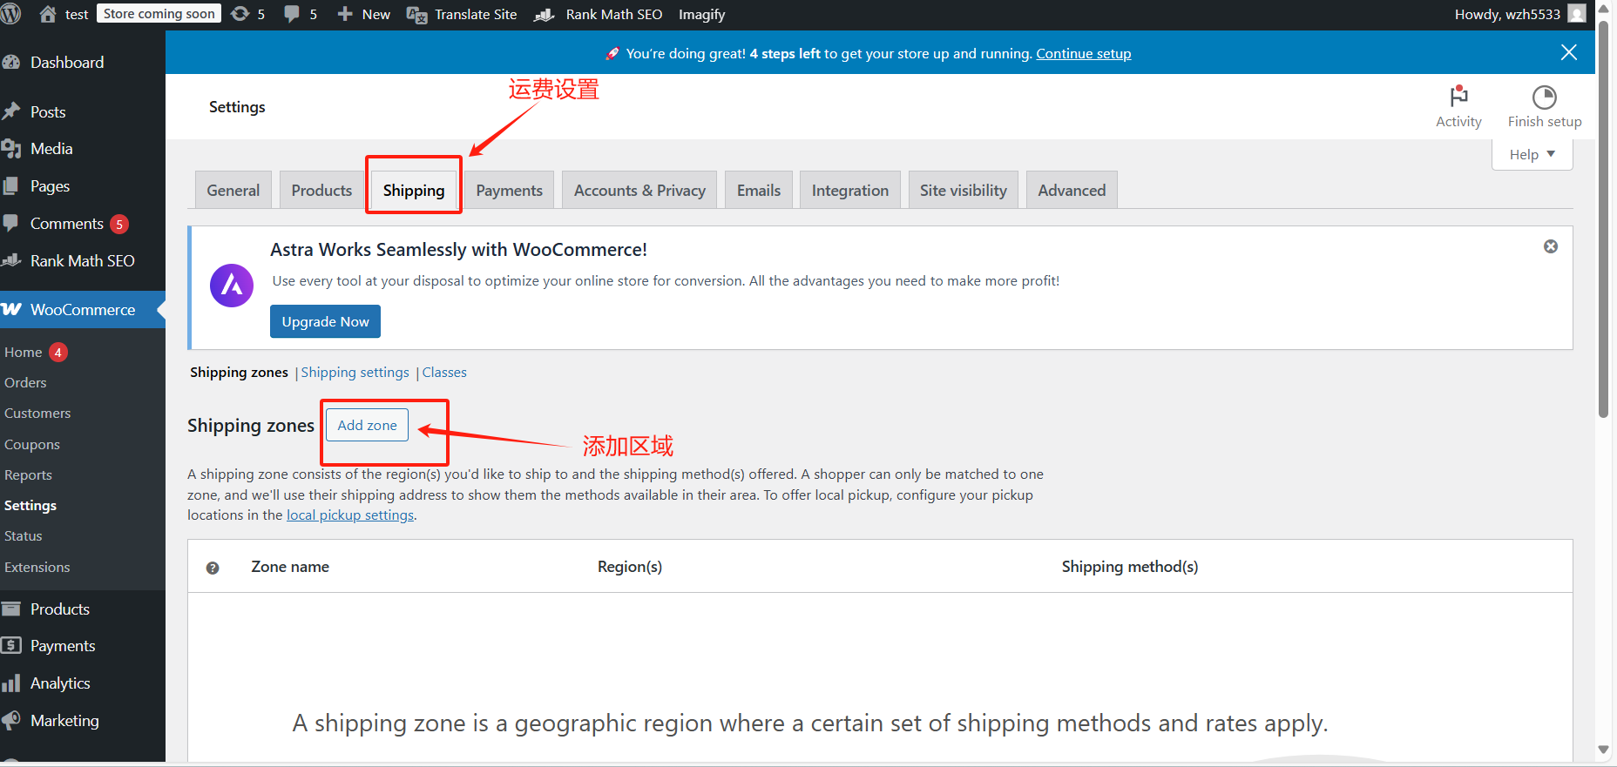Switch to the Payments settings tab

[509, 191]
